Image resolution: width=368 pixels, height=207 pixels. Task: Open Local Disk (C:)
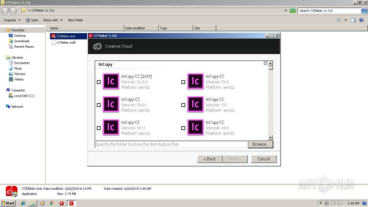pos(24,96)
